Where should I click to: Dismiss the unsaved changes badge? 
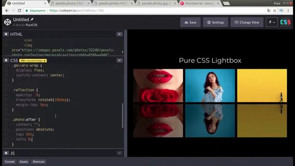point(45,60)
